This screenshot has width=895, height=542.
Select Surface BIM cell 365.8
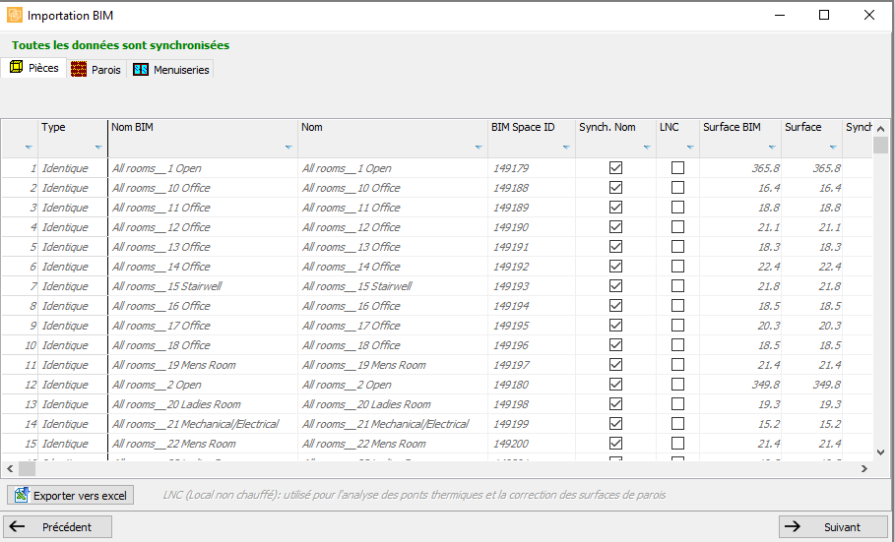(740, 168)
